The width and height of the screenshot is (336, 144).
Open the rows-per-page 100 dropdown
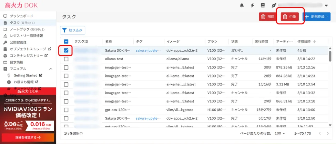click(280, 134)
